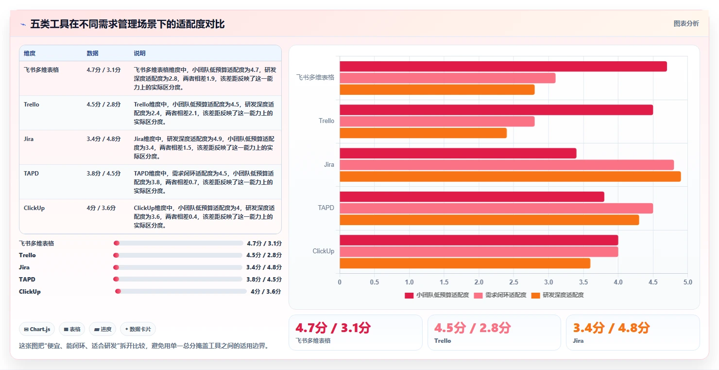Screen dimensions: 719x370
Task: Click the orange Jira bar in chart
Action: tap(510, 176)
